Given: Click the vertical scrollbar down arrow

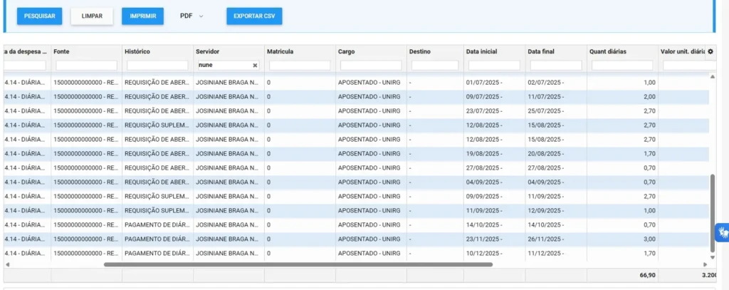Looking at the screenshot, I should click(x=712, y=257).
